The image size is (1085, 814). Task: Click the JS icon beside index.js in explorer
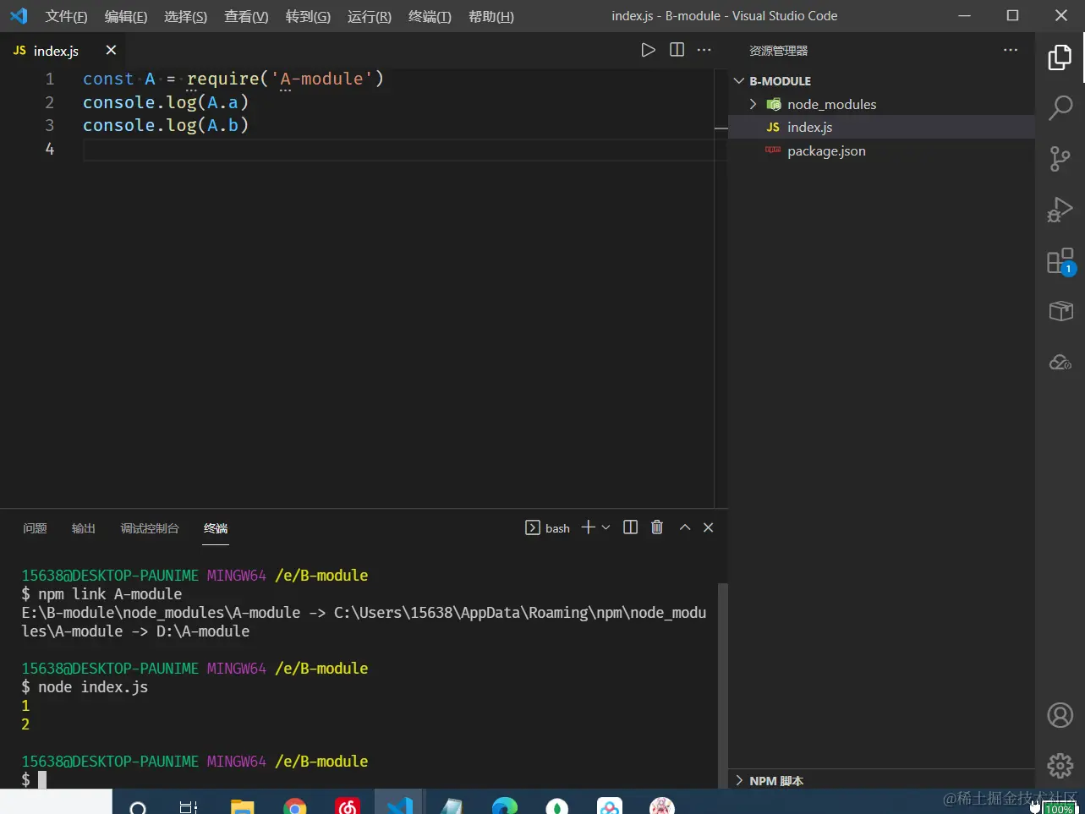pos(773,128)
